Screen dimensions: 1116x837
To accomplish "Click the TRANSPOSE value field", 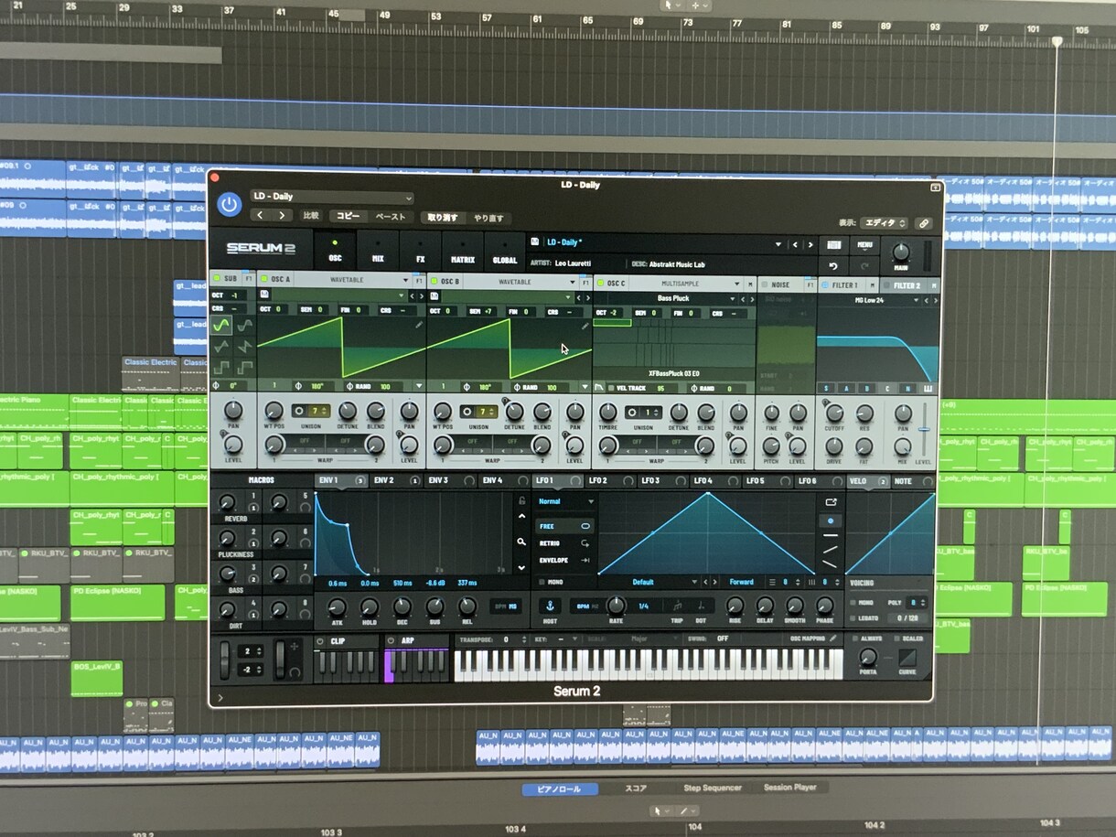I will 508,639.
